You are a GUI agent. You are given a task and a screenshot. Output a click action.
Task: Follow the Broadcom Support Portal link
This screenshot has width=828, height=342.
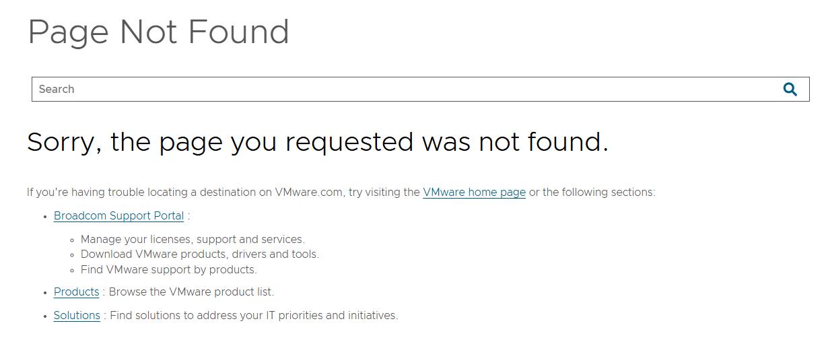point(118,216)
